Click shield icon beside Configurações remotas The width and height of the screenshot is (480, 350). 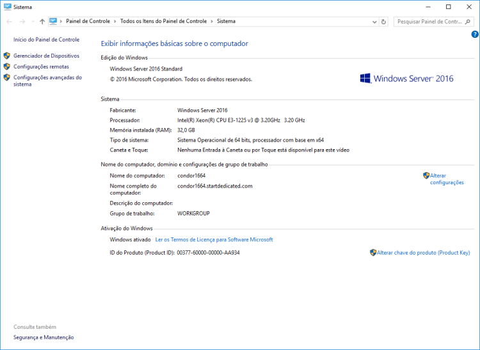point(7,67)
